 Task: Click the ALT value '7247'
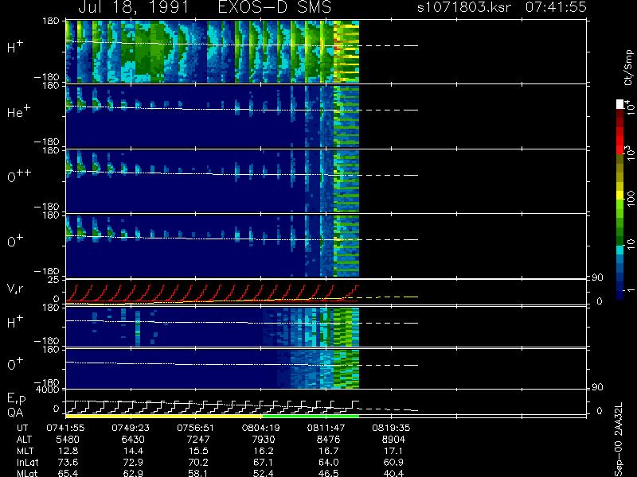[x=197, y=440]
